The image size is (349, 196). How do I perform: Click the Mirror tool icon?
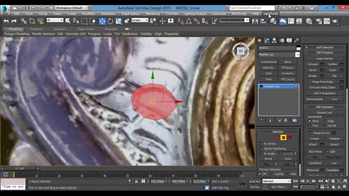(255, 21)
